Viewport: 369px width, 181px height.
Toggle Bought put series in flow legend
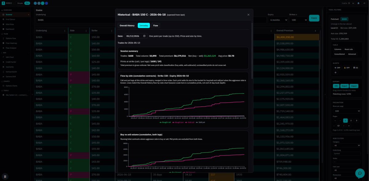(178, 122)
